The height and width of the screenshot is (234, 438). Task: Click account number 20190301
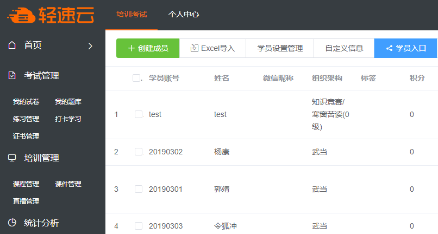[x=166, y=189]
